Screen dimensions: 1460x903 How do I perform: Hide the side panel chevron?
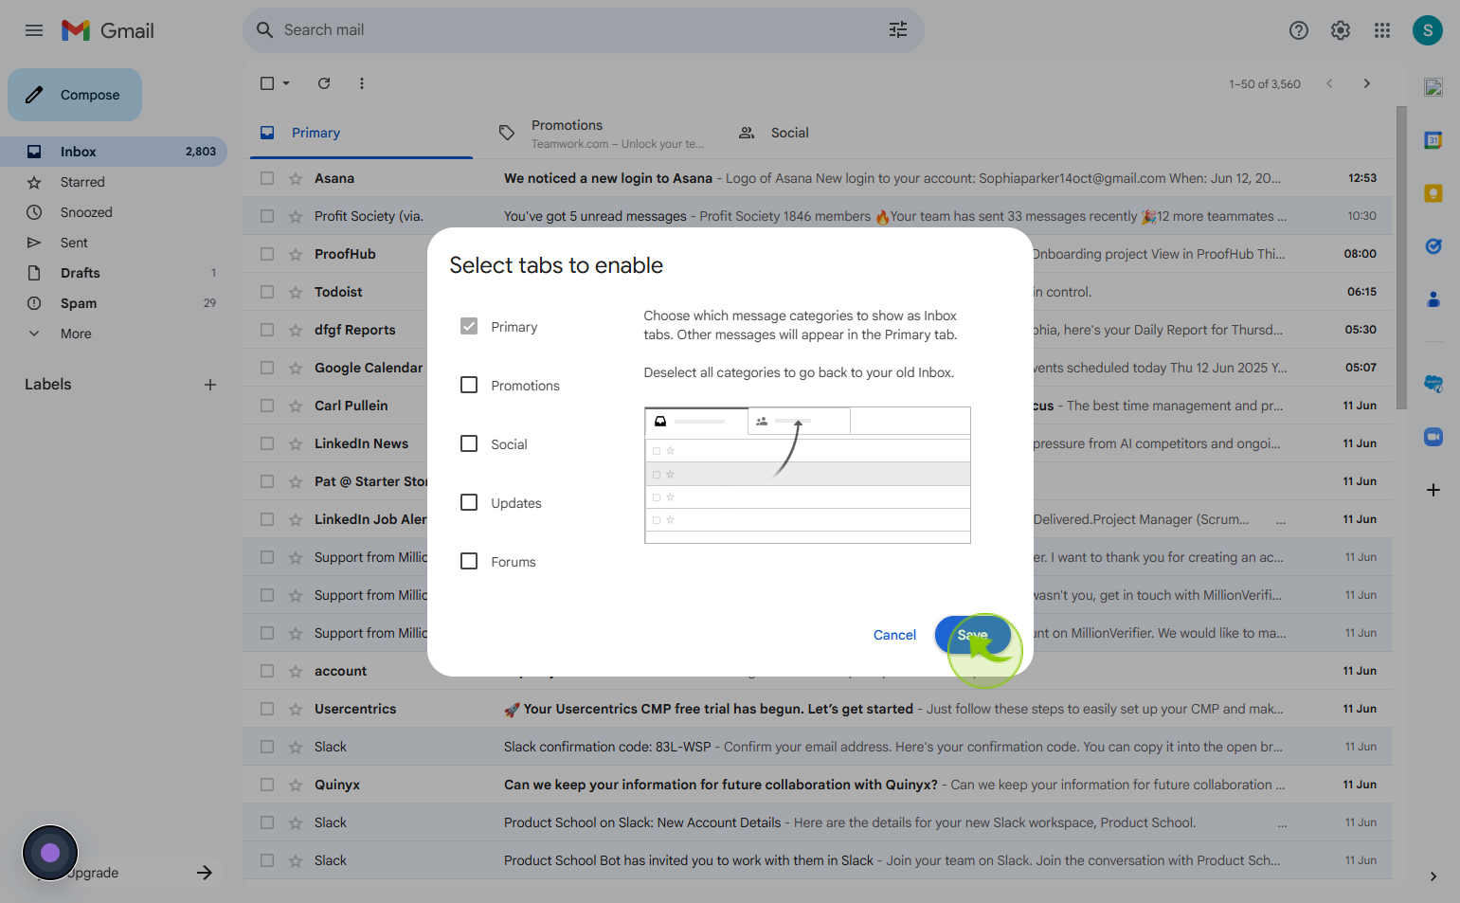point(1433,876)
